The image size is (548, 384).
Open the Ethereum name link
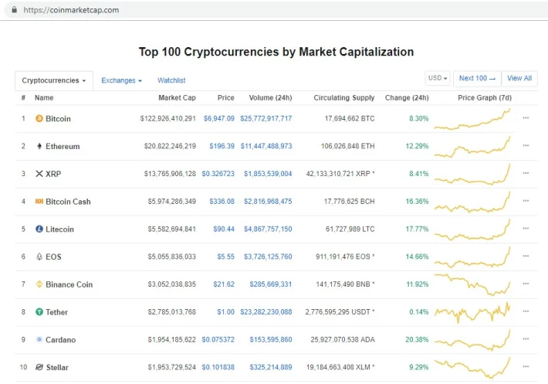coord(63,146)
